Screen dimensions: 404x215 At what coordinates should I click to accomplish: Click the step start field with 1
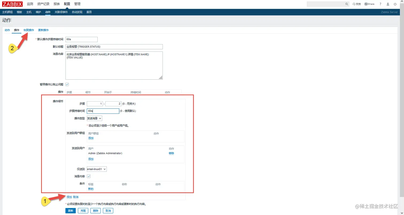[95, 104]
